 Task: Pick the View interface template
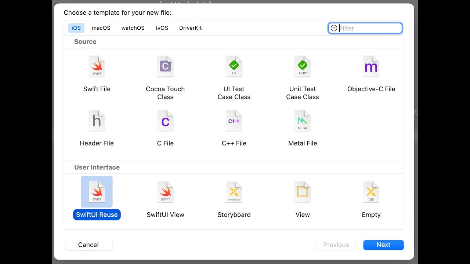pos(303,192)
